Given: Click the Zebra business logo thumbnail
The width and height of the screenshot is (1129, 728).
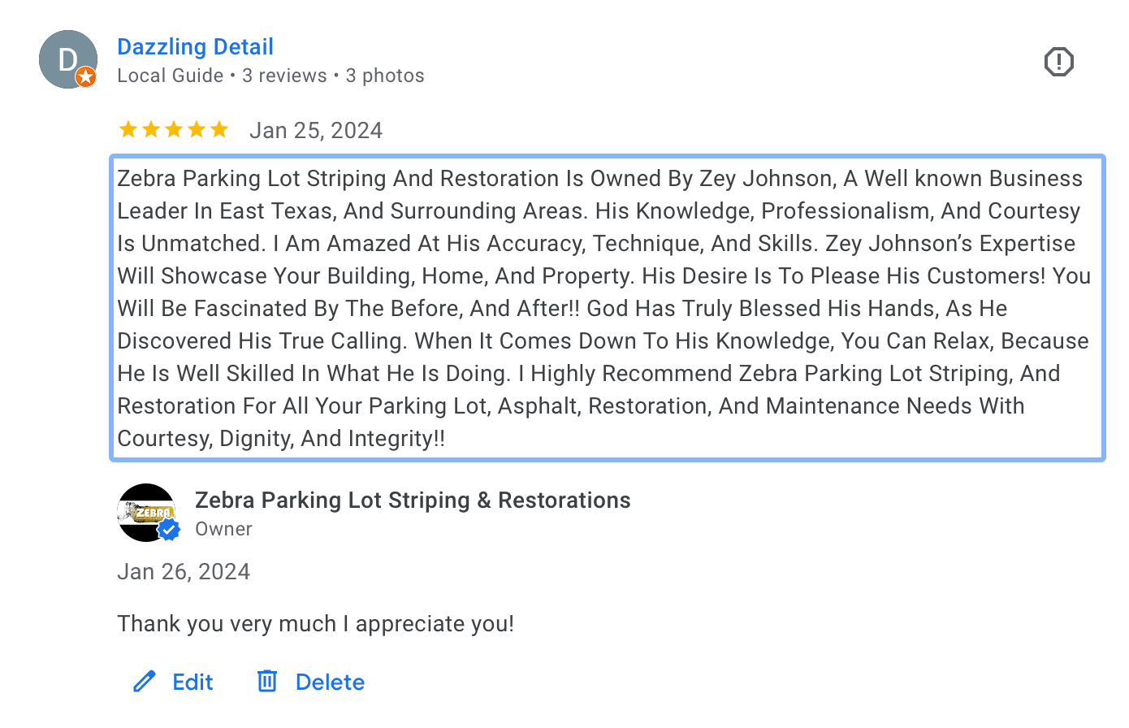Looking at the screenshot, I should click(x=145, y=510).
